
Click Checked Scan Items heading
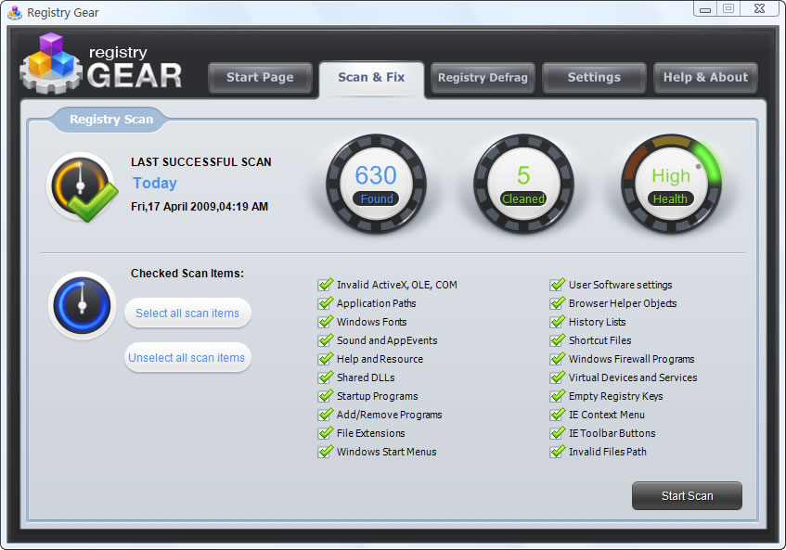pos(187,273)
